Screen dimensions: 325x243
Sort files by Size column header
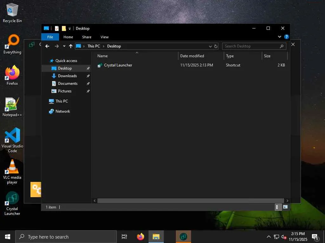coord(275,56)
